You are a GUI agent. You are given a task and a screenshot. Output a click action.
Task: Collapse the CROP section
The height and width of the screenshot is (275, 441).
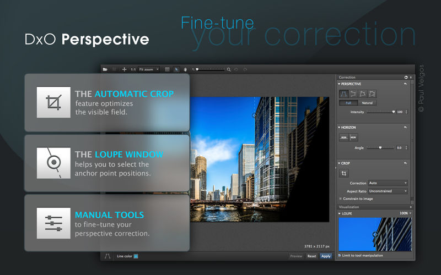(x=339, y=163)
